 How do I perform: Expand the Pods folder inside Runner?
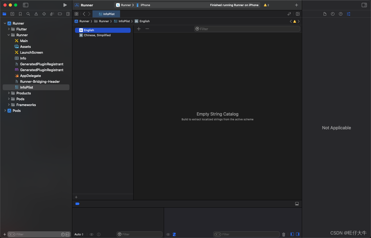[9, 99]
